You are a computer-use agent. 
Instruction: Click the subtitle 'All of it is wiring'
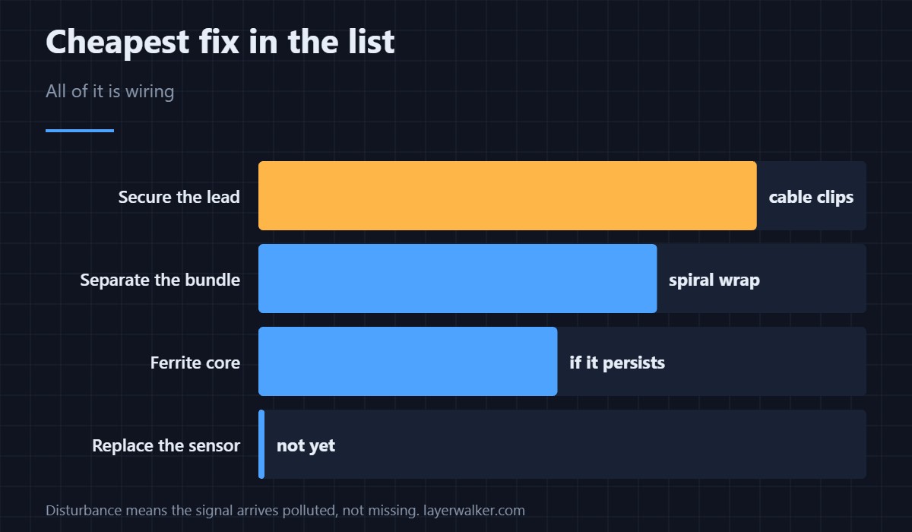tap(110, 91)
